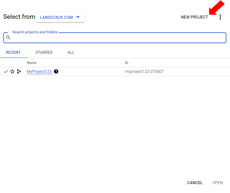Show the ALL projects tab

click(71, 52)
